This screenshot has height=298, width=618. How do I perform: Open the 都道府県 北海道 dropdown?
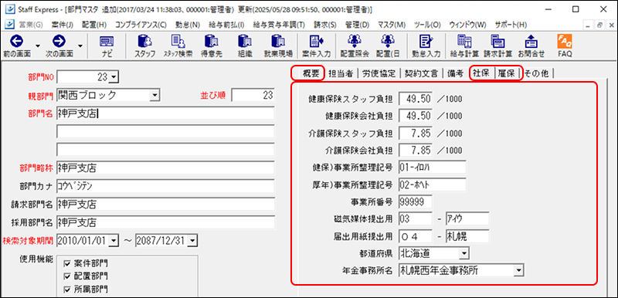point(464,252)
